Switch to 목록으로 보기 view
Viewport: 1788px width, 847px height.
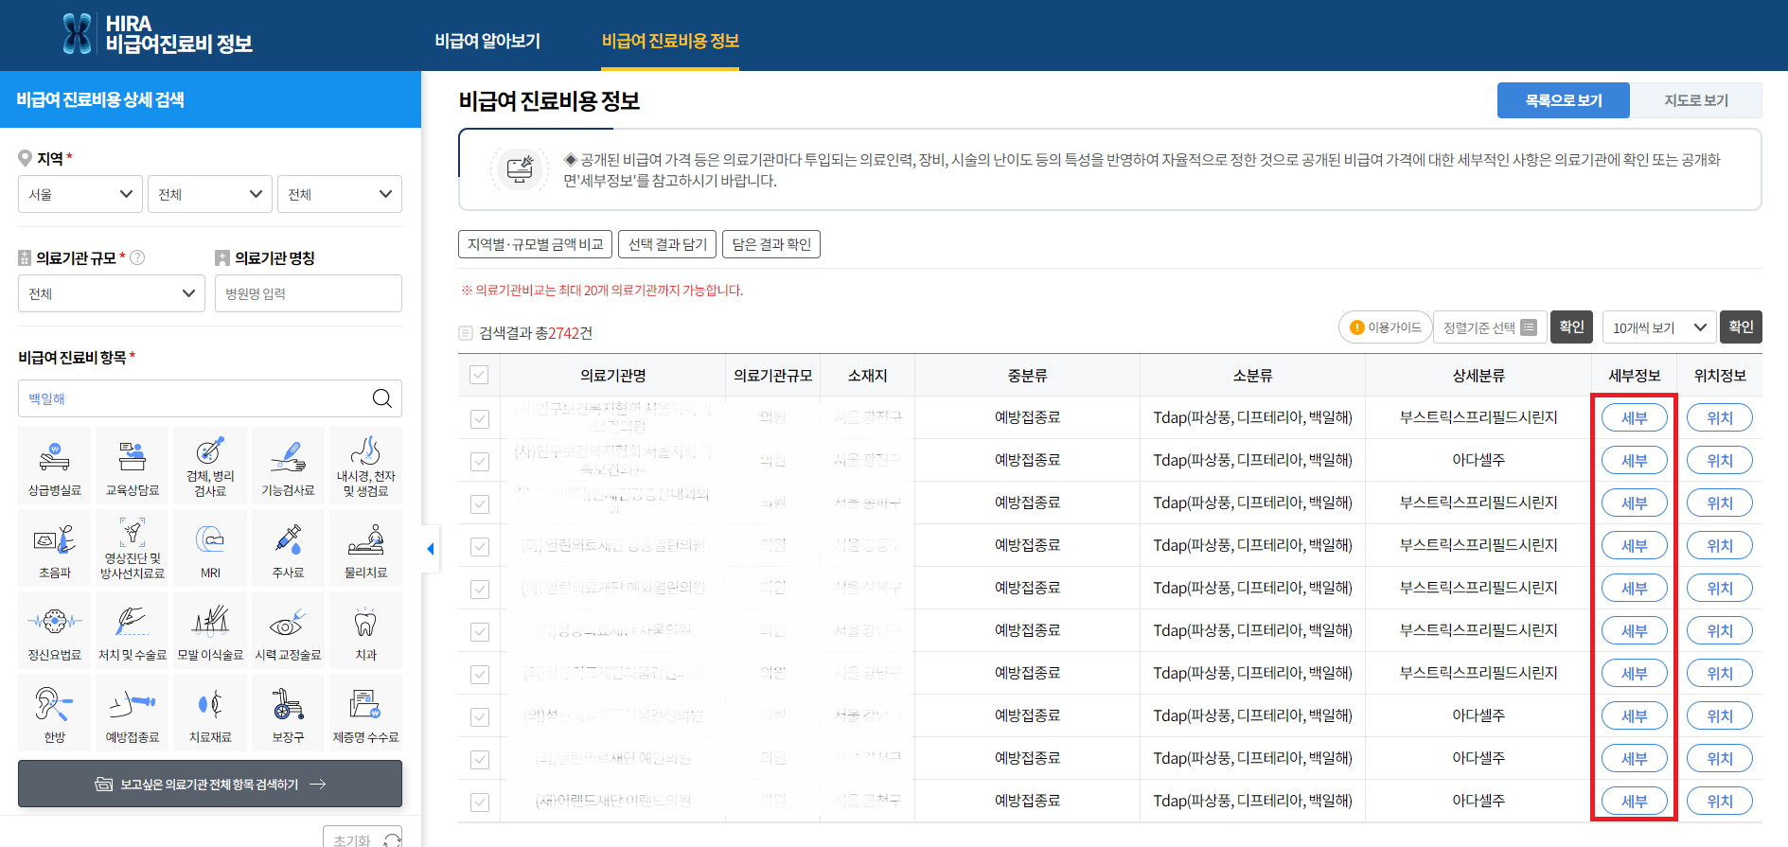coord(1564,100)
